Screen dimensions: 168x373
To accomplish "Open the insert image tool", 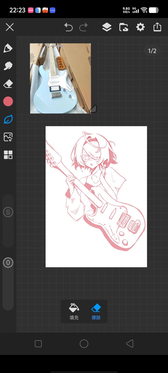I will (x=8, y=137).
